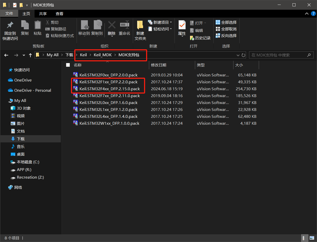The width and height of the screenshot is (317, 242).
Task: Click Open (打开) in ribbon
Action: (x=198, y=23)
